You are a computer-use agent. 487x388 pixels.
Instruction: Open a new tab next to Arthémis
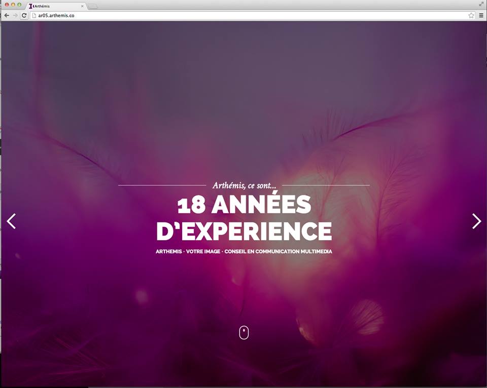(x=92, y=6)
